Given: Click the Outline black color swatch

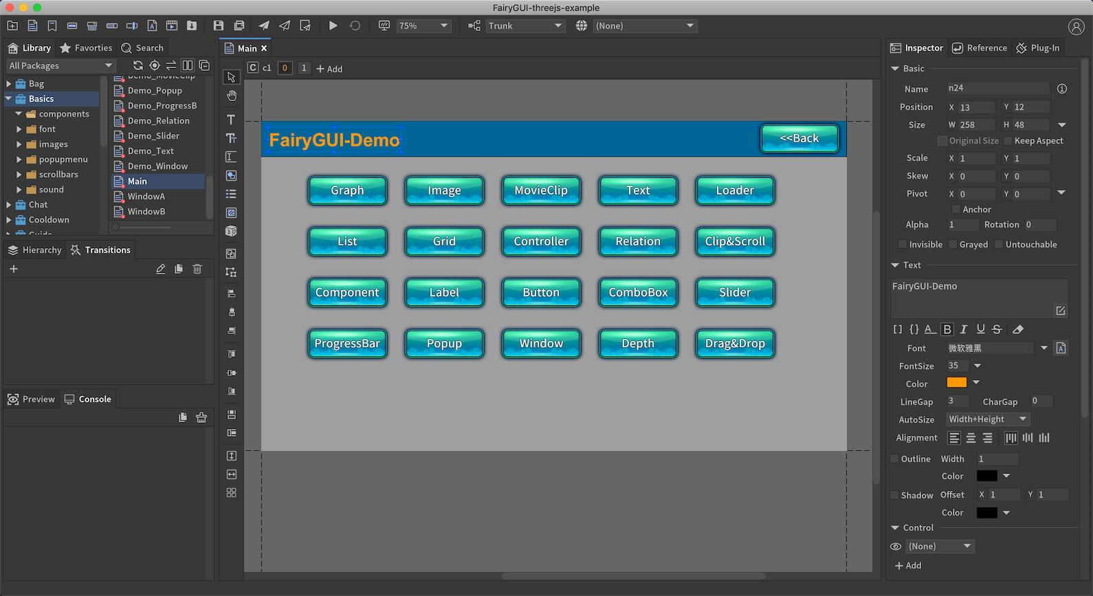Looking at the screenshot, I should (x=986, y=476).
